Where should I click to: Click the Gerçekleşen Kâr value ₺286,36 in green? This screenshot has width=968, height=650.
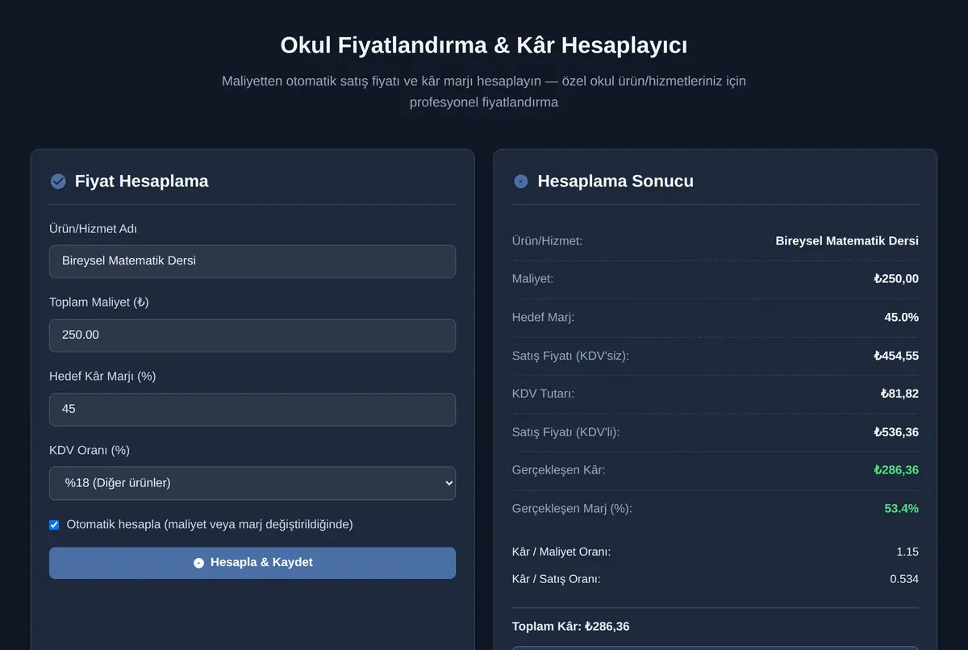(x=896, y=470)
